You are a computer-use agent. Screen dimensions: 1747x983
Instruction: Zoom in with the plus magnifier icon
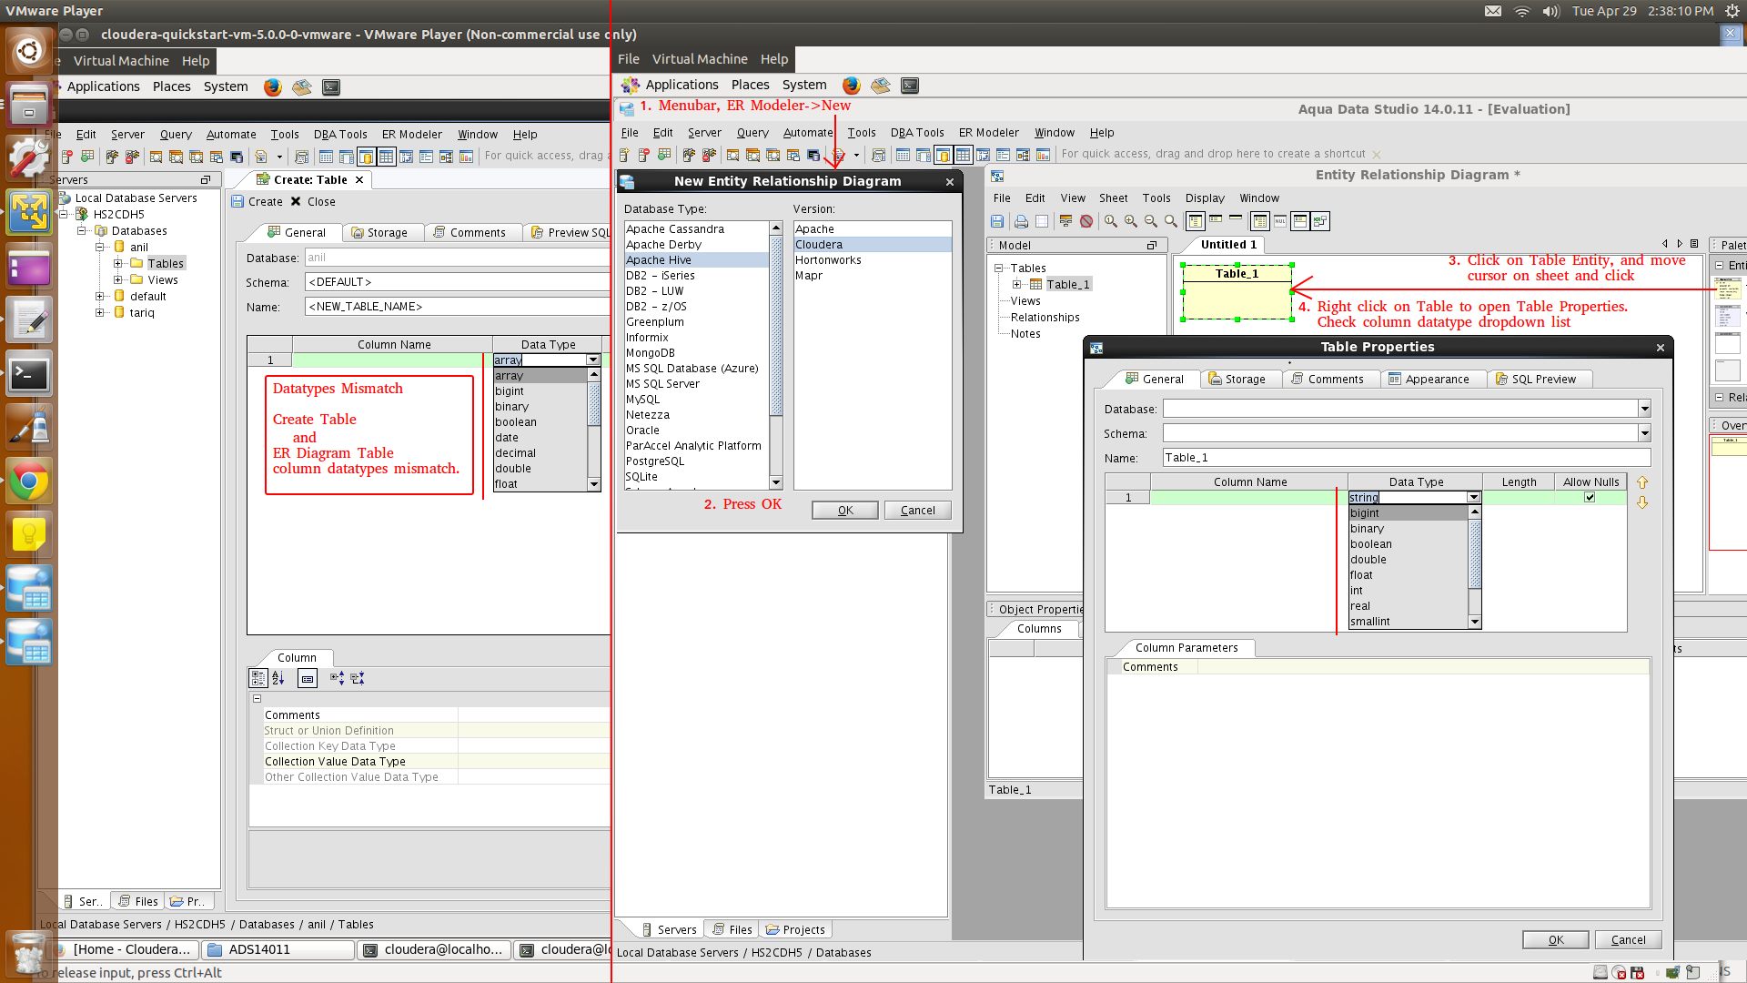pos(1130,221)
